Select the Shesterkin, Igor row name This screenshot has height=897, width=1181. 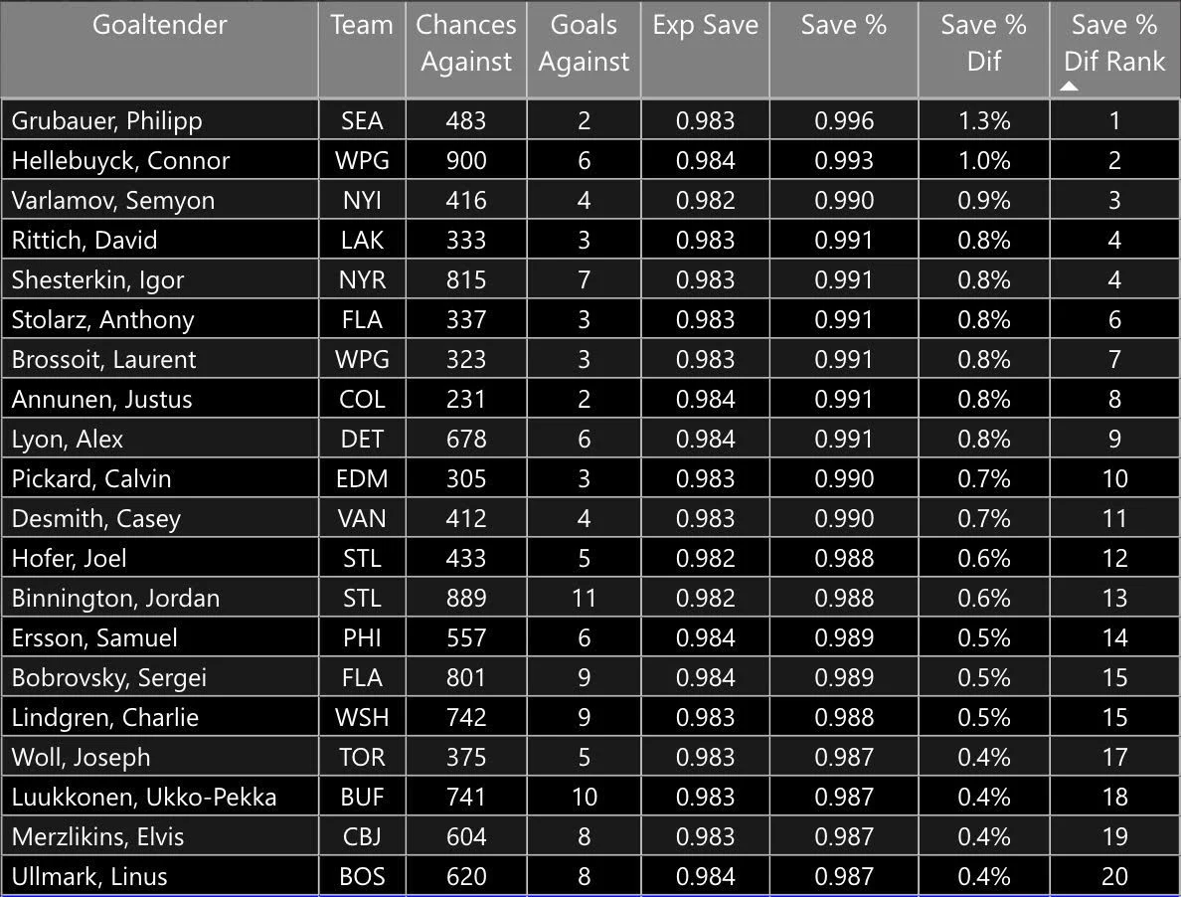(x=97, y=280)
